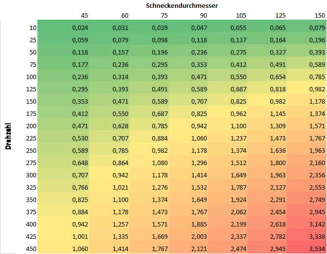
Task: Select column header 45
Action: click(x=85, y=16)
